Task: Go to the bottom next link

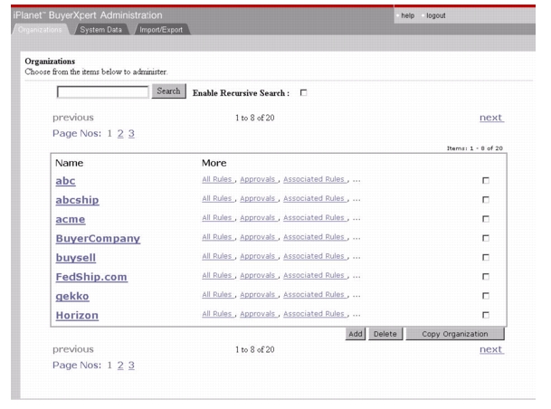Action: point(491,349)
